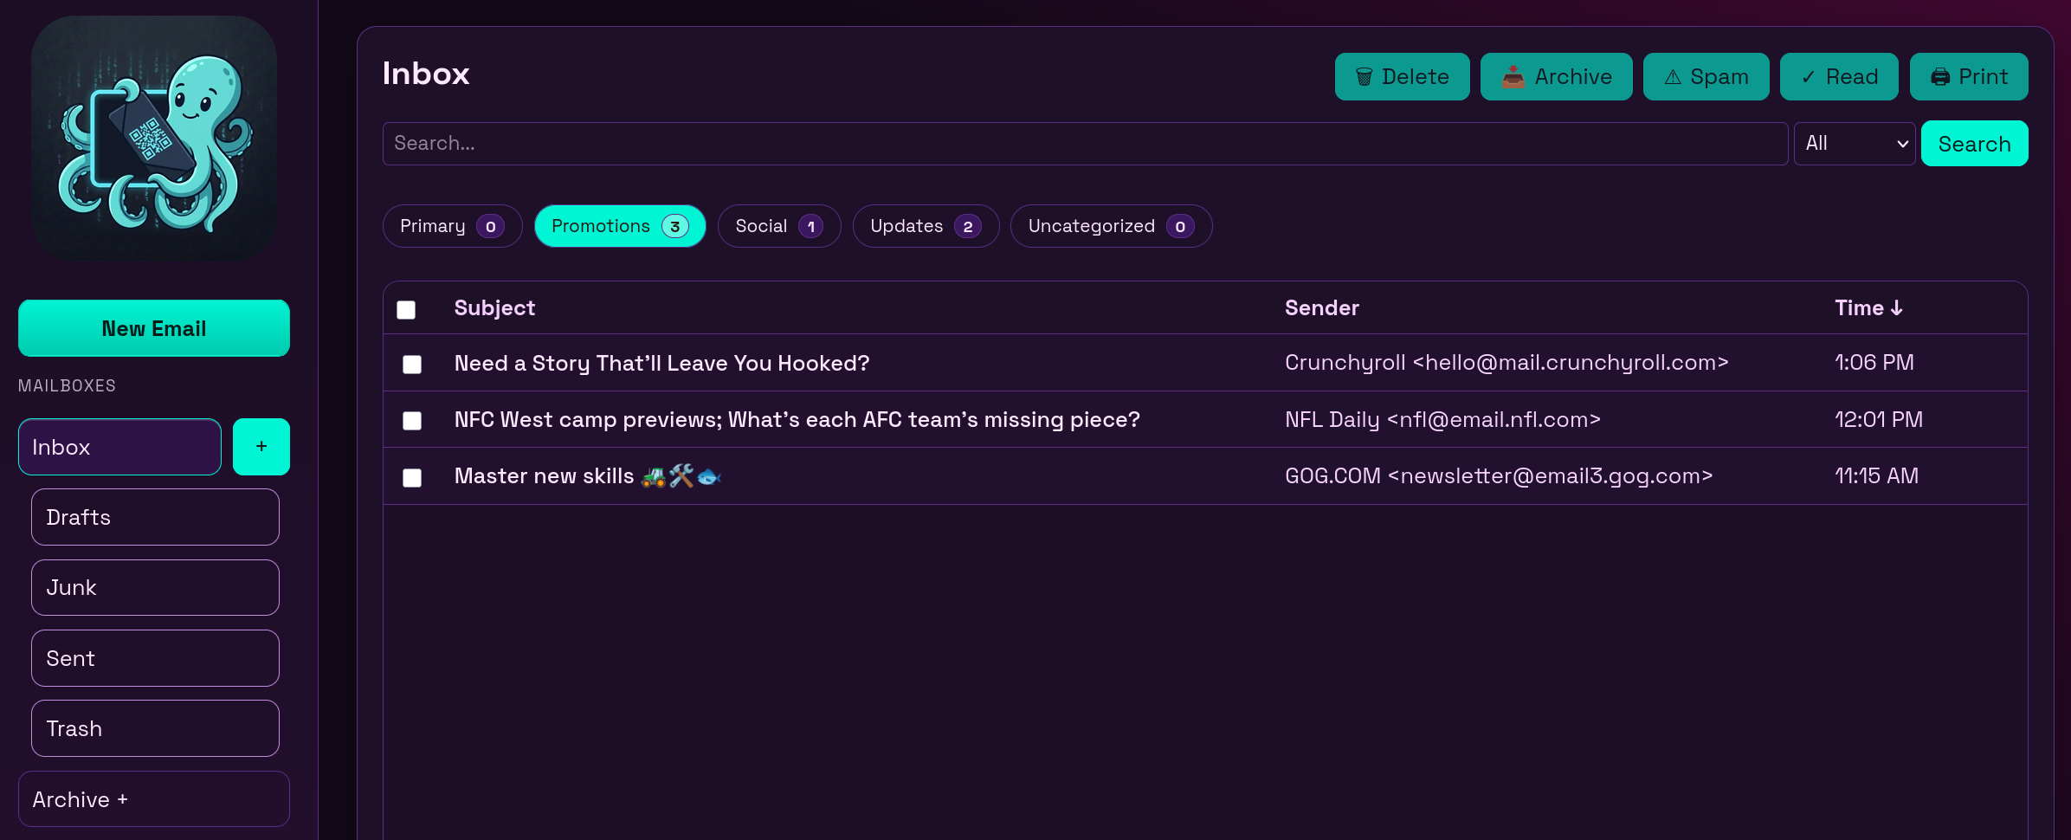This screenshot has width=2071, height=840.
Task: Switch to the Promotions tab
Action: point(620,226)
